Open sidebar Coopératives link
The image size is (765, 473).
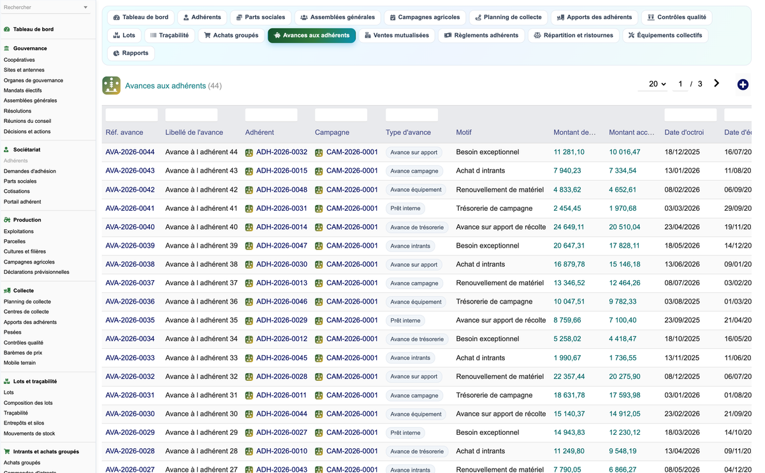(19, 60)
